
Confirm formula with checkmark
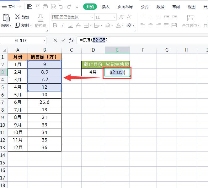point(63,40)
